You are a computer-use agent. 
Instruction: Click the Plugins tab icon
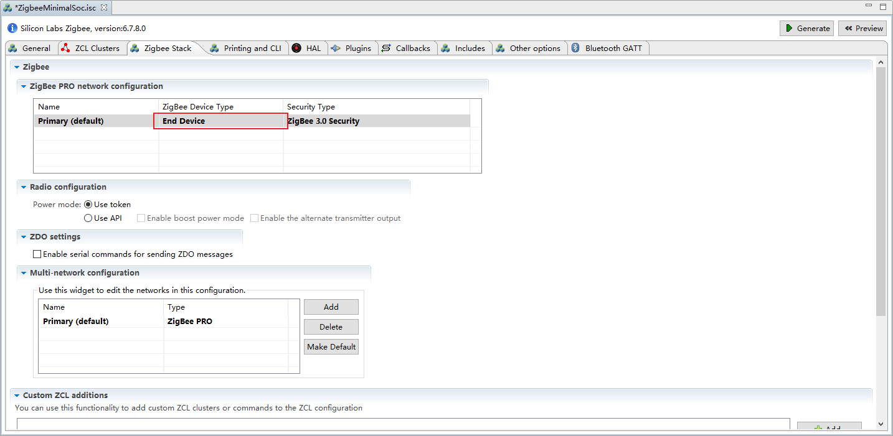pos(336,48)
